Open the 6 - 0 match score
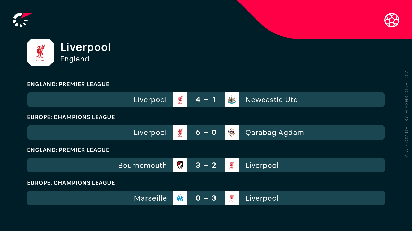 click(206, 132)
